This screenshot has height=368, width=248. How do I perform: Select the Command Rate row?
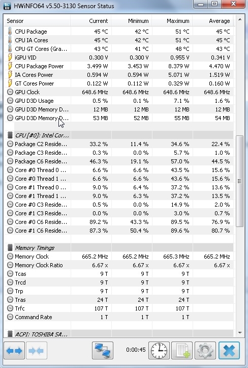[x=118, y=317]
